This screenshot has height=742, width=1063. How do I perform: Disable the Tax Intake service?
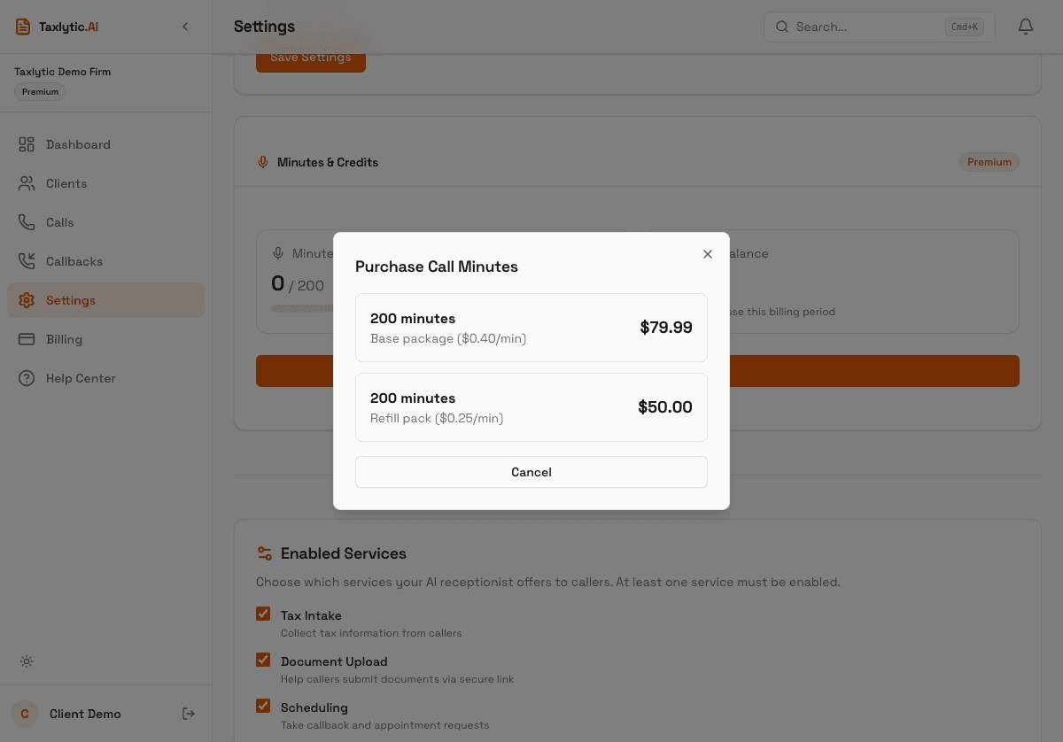pyautogui.click(x=263, y=614)
